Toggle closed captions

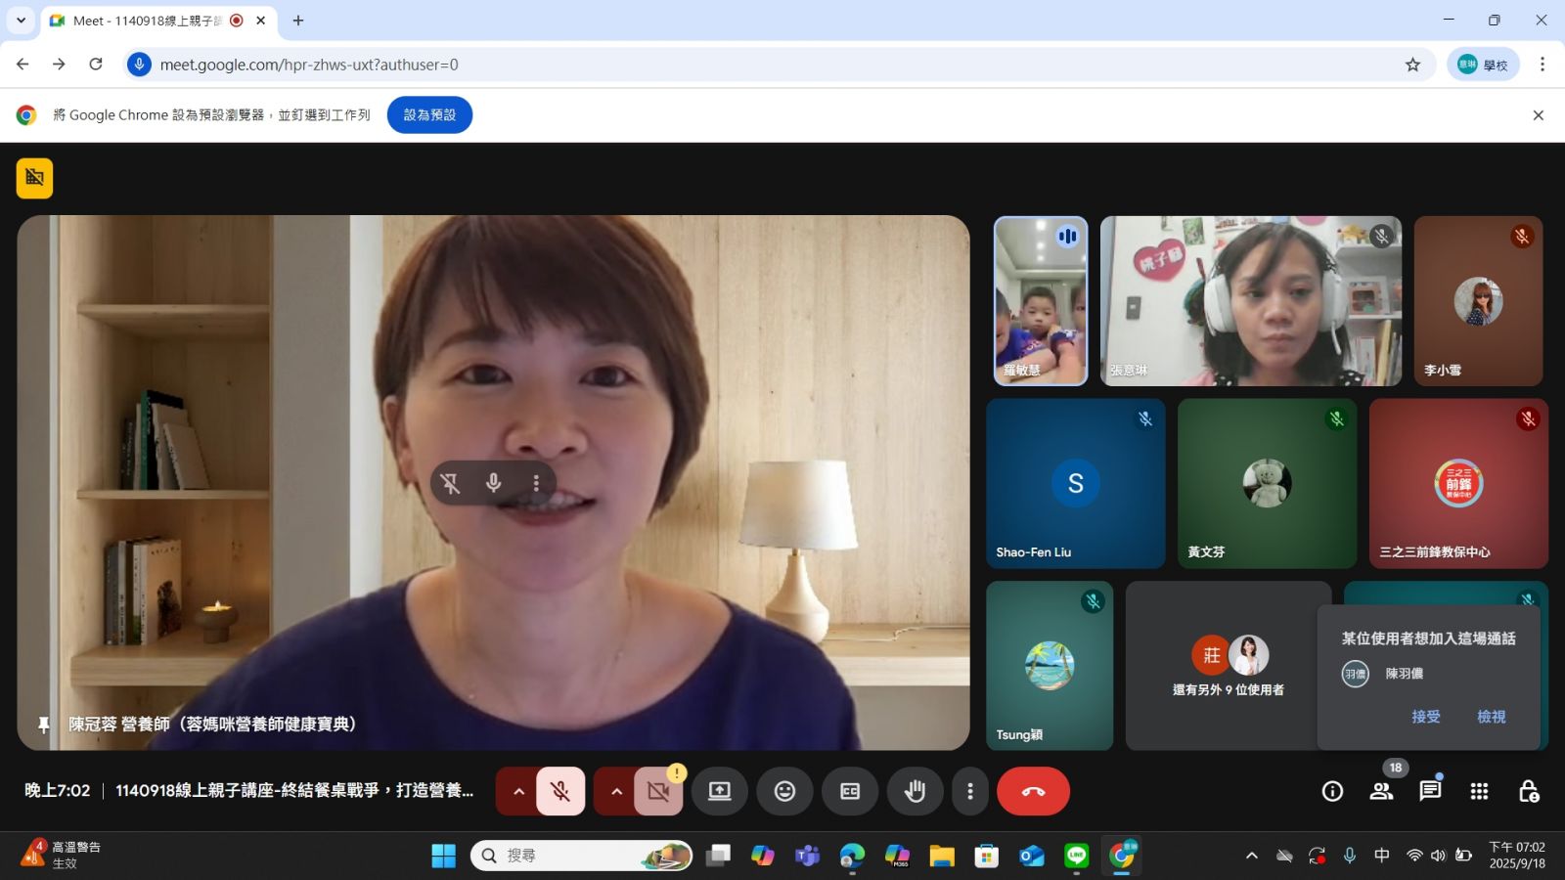click(850, 791)
